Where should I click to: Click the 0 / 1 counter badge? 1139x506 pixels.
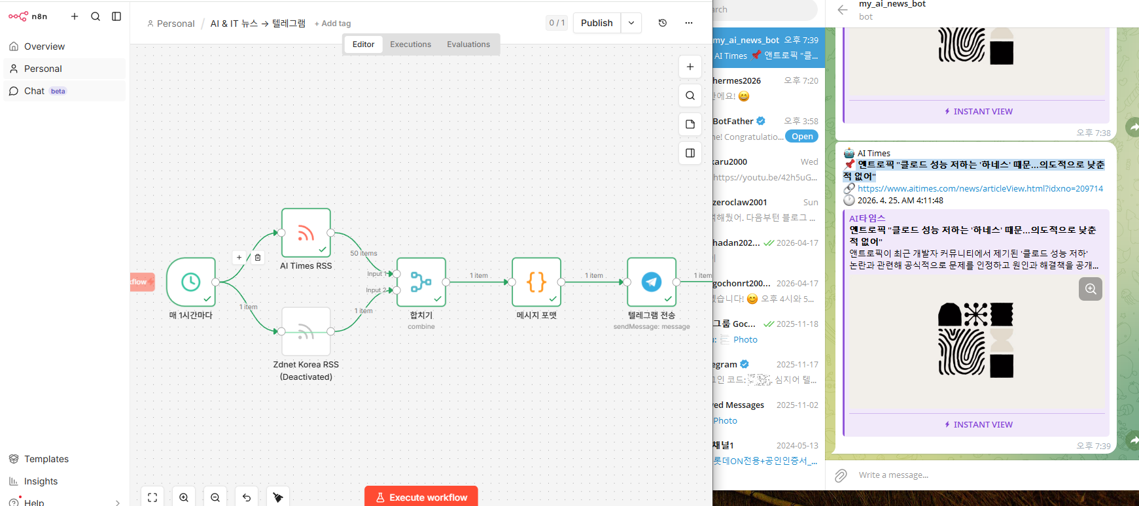557,23
